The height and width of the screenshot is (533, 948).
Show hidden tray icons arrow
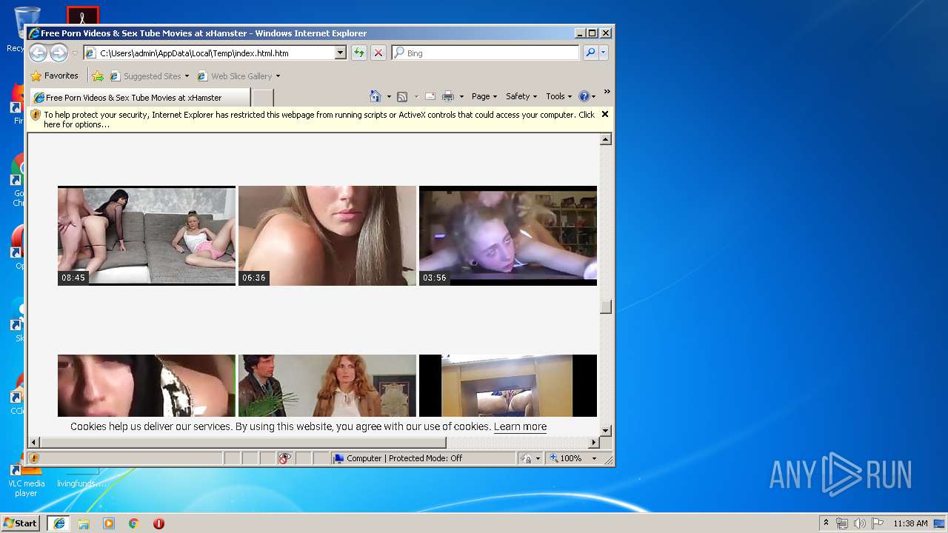(826, 523)
